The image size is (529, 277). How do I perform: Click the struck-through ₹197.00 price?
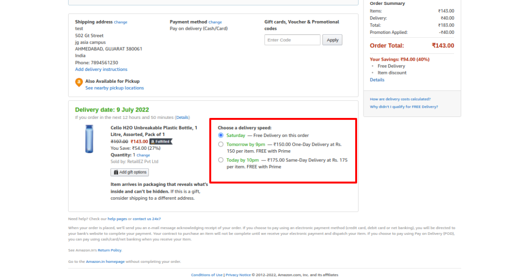120,141
